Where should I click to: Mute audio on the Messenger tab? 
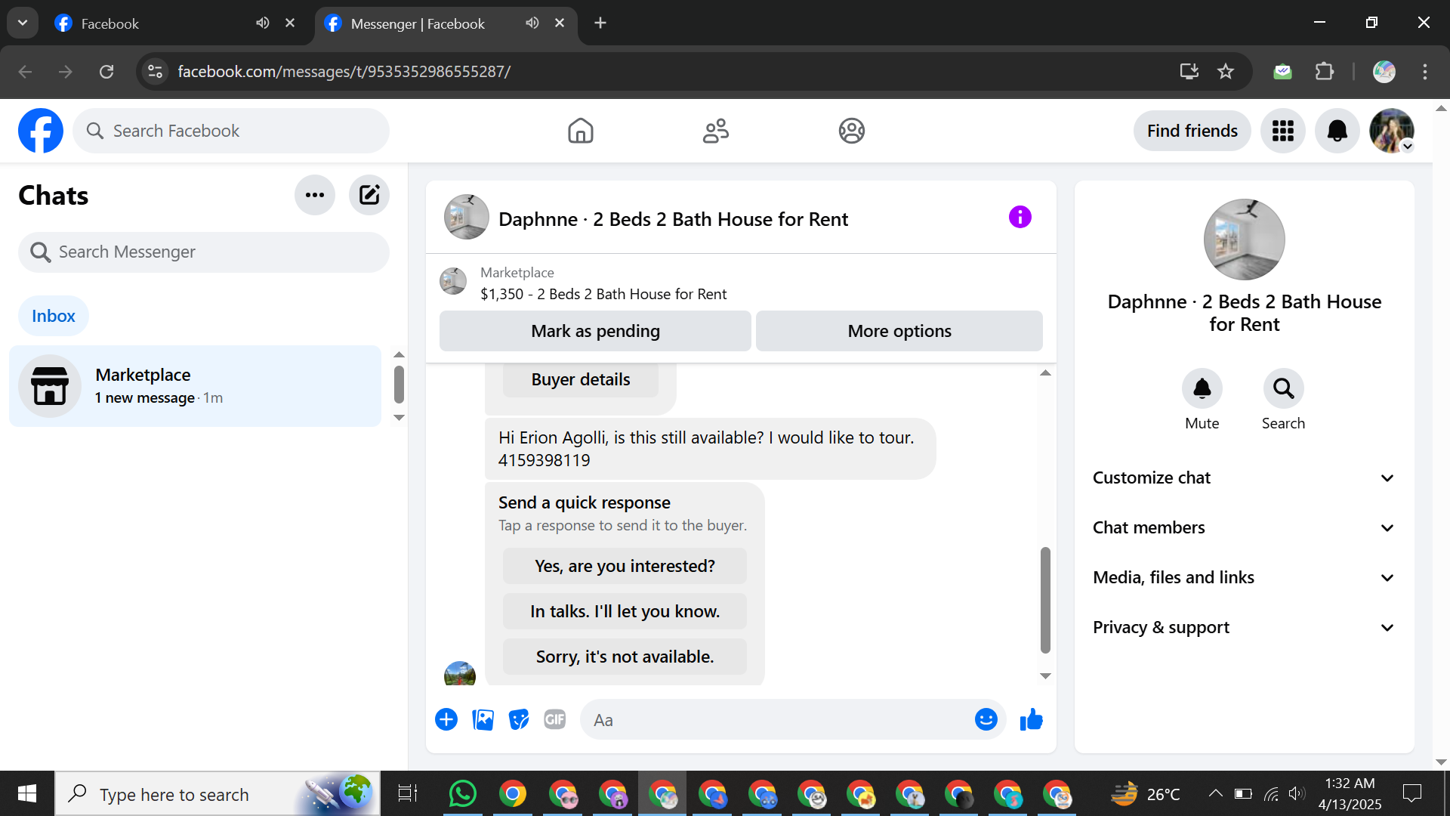click(x=532, y=23)
